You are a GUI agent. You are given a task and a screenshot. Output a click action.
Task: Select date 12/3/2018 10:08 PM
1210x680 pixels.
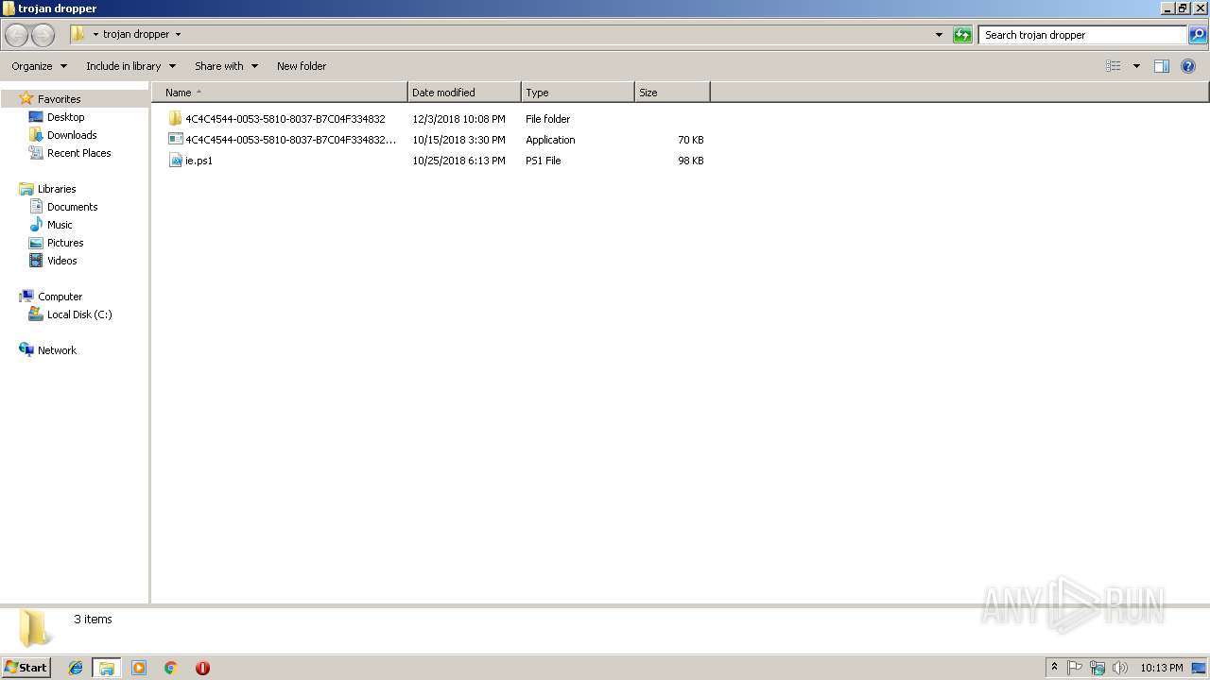click(x=458, y=119)
